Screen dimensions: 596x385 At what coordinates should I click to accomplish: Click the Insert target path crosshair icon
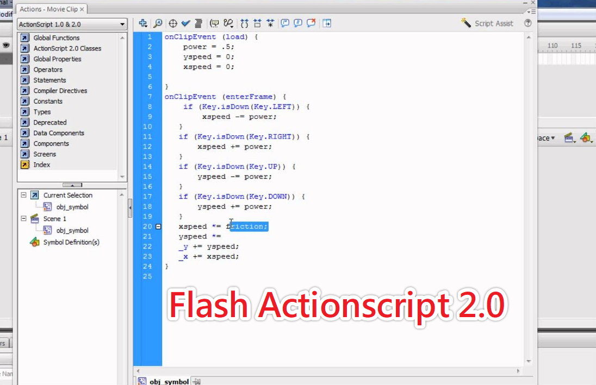(172, 23)
